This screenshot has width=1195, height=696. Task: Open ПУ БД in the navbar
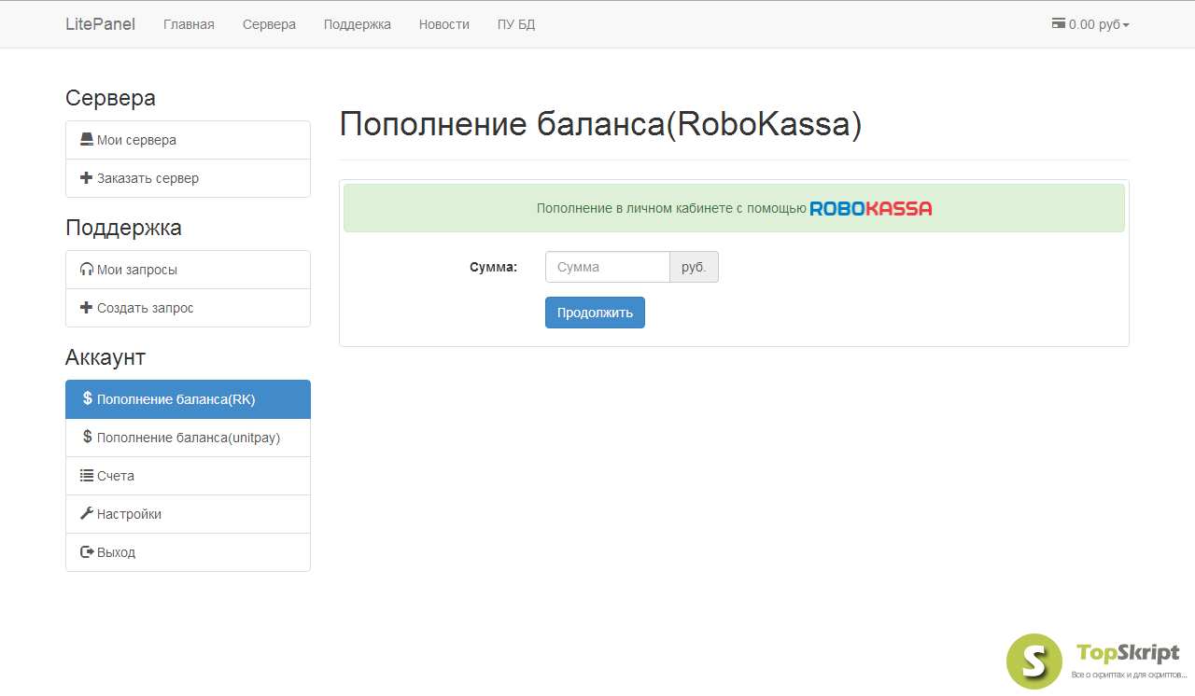coord(516,24)
